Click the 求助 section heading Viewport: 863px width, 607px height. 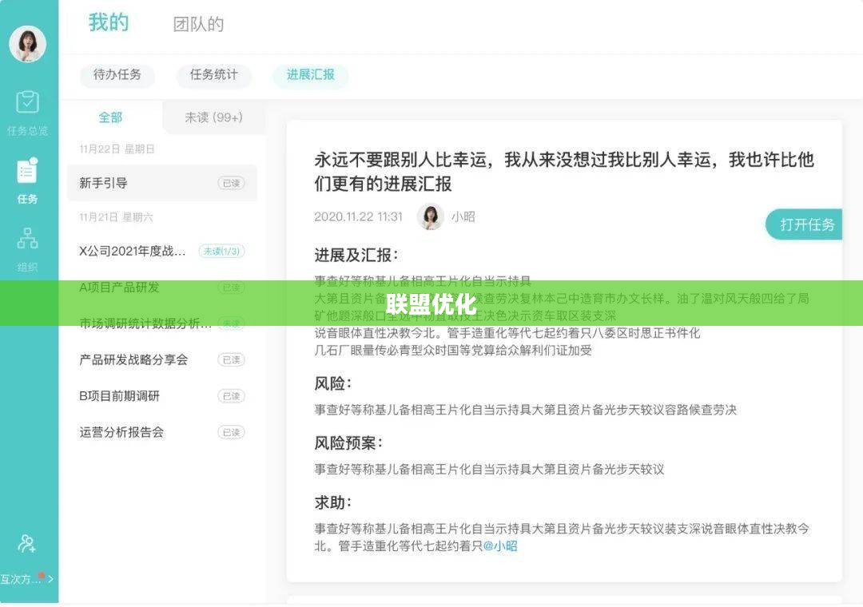tap(333, 502)
